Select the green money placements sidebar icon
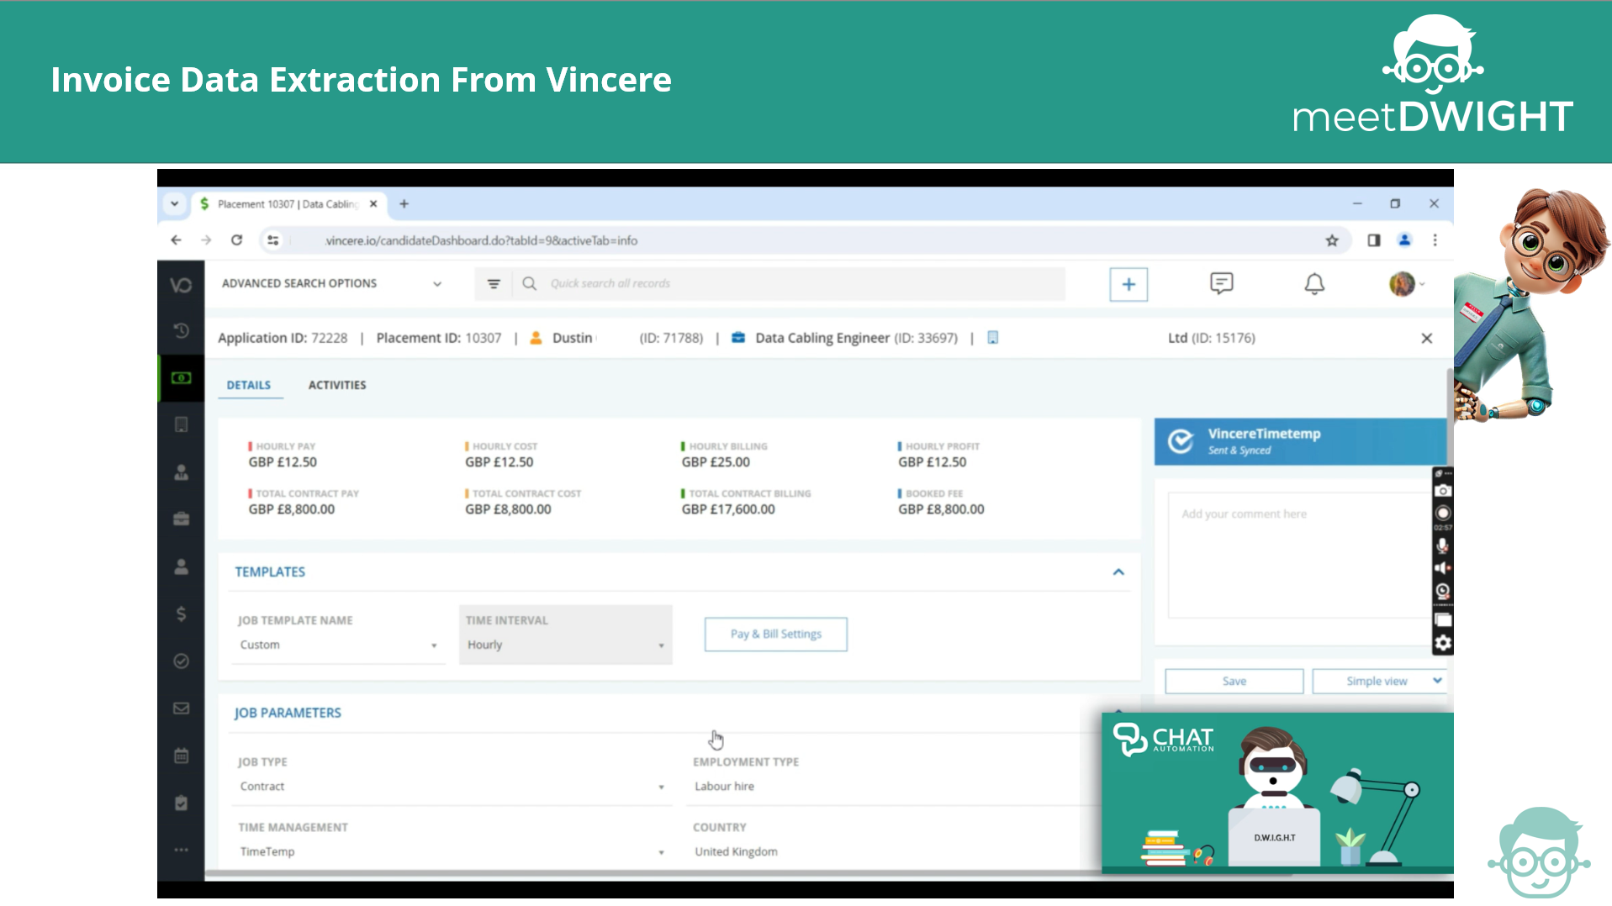1612x906 pixels. [x=181, y=378]
